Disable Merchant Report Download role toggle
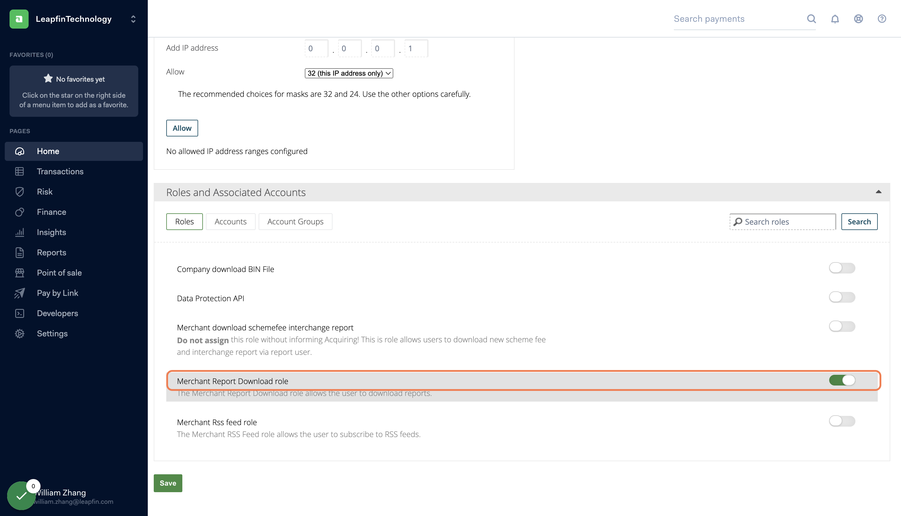Viewport: 901px width, 516px height. pyautogui.click(x=842, y=380)
